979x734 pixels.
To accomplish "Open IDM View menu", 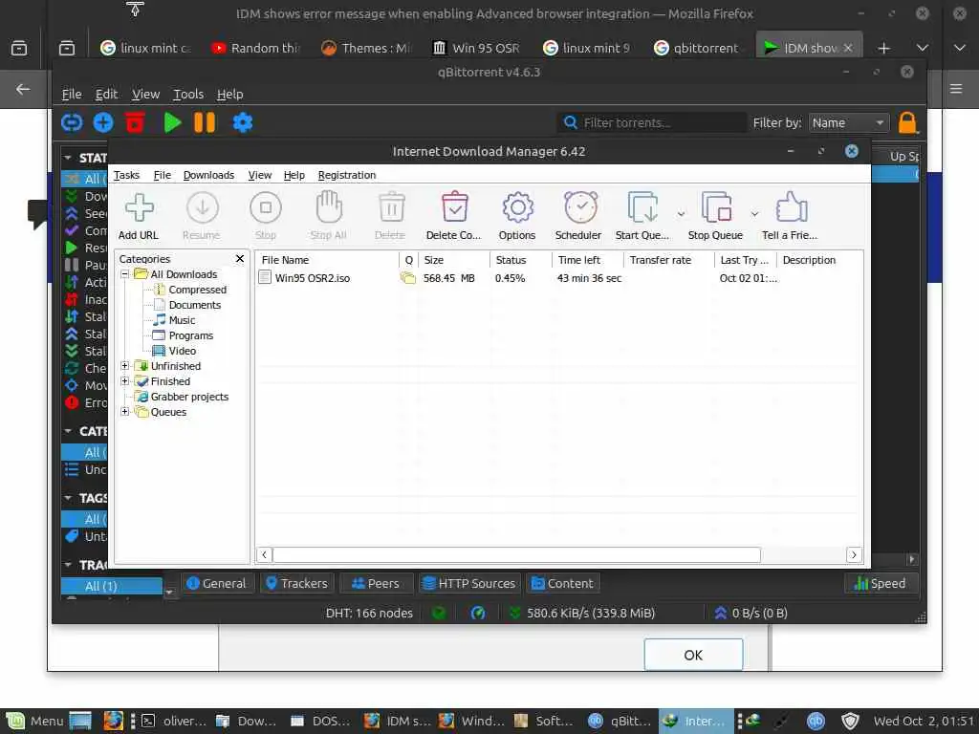I will (x=260, y=176).
